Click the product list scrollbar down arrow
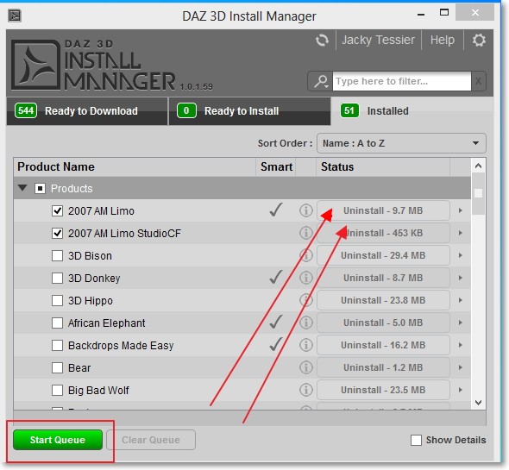Image resolution: width=509 pixels, height=470 pixels. (478, 403)
